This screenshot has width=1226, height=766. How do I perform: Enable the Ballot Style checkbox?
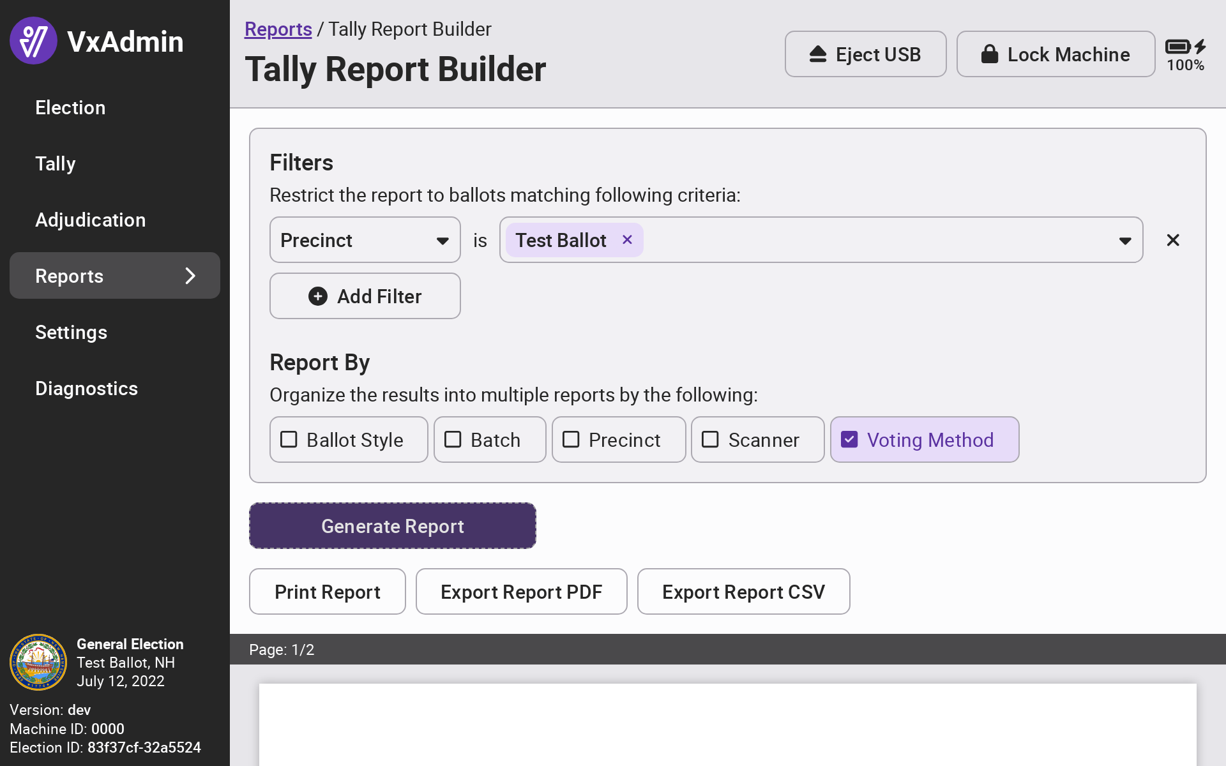coord(289,440)
